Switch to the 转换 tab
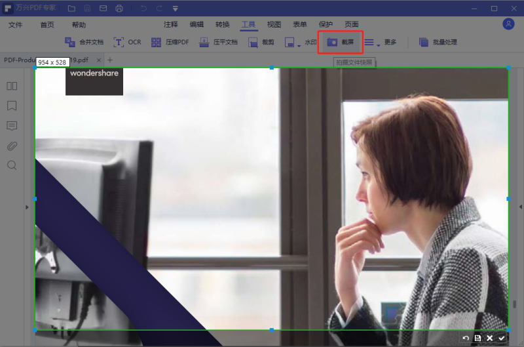The height and width of the screenshot is (347, 524). (222, 24)
